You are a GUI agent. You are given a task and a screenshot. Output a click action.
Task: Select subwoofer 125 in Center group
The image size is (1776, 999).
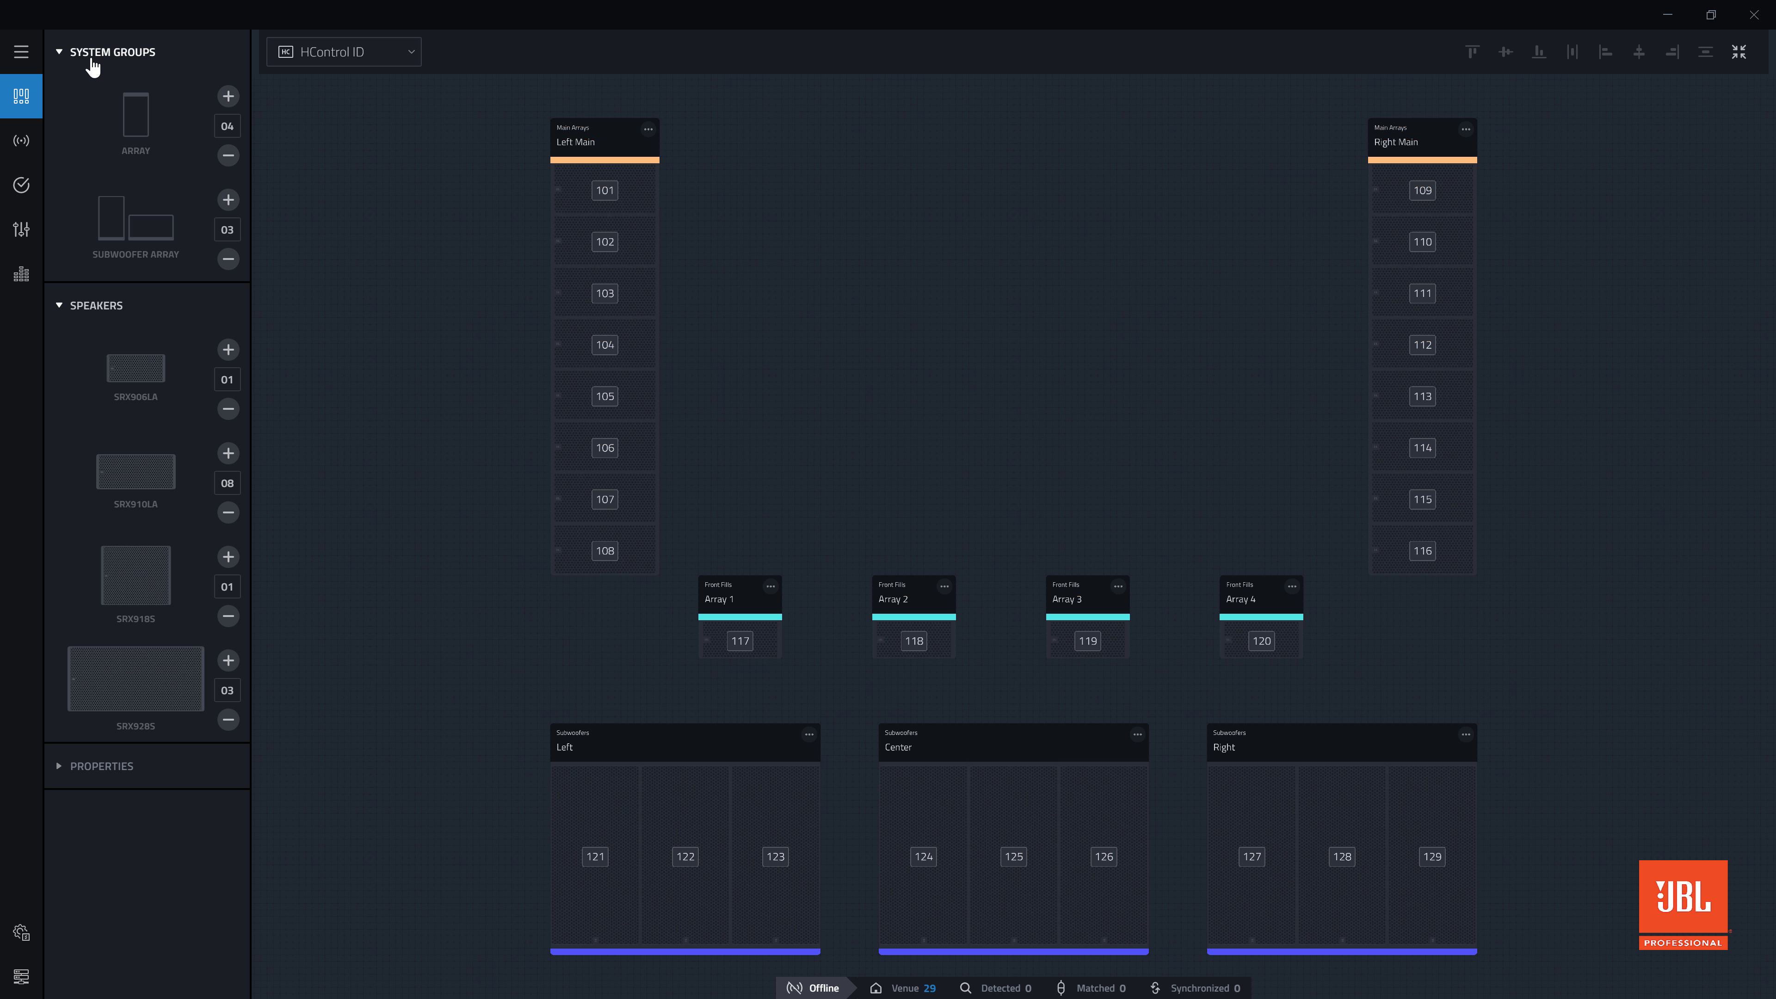click(x=1013, y=856)
